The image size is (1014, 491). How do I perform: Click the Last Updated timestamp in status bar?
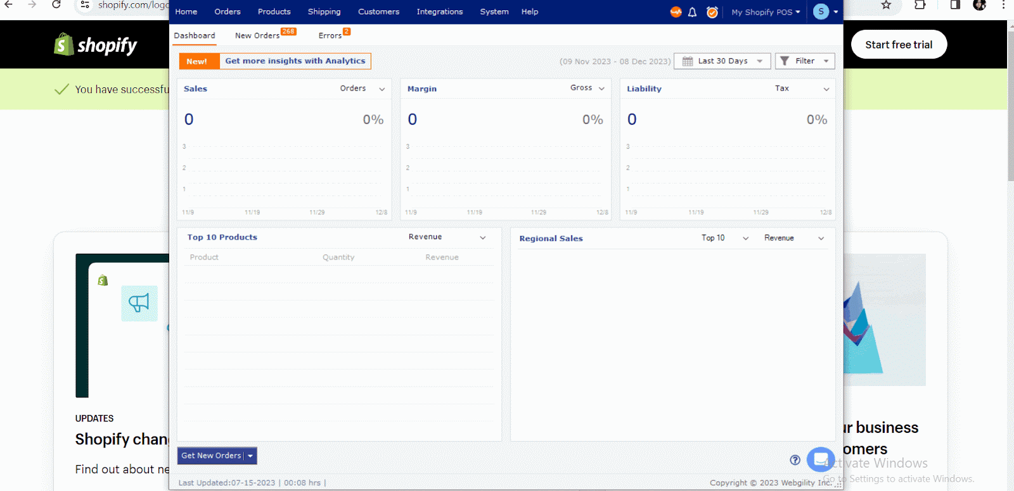(x=252, y=483)
